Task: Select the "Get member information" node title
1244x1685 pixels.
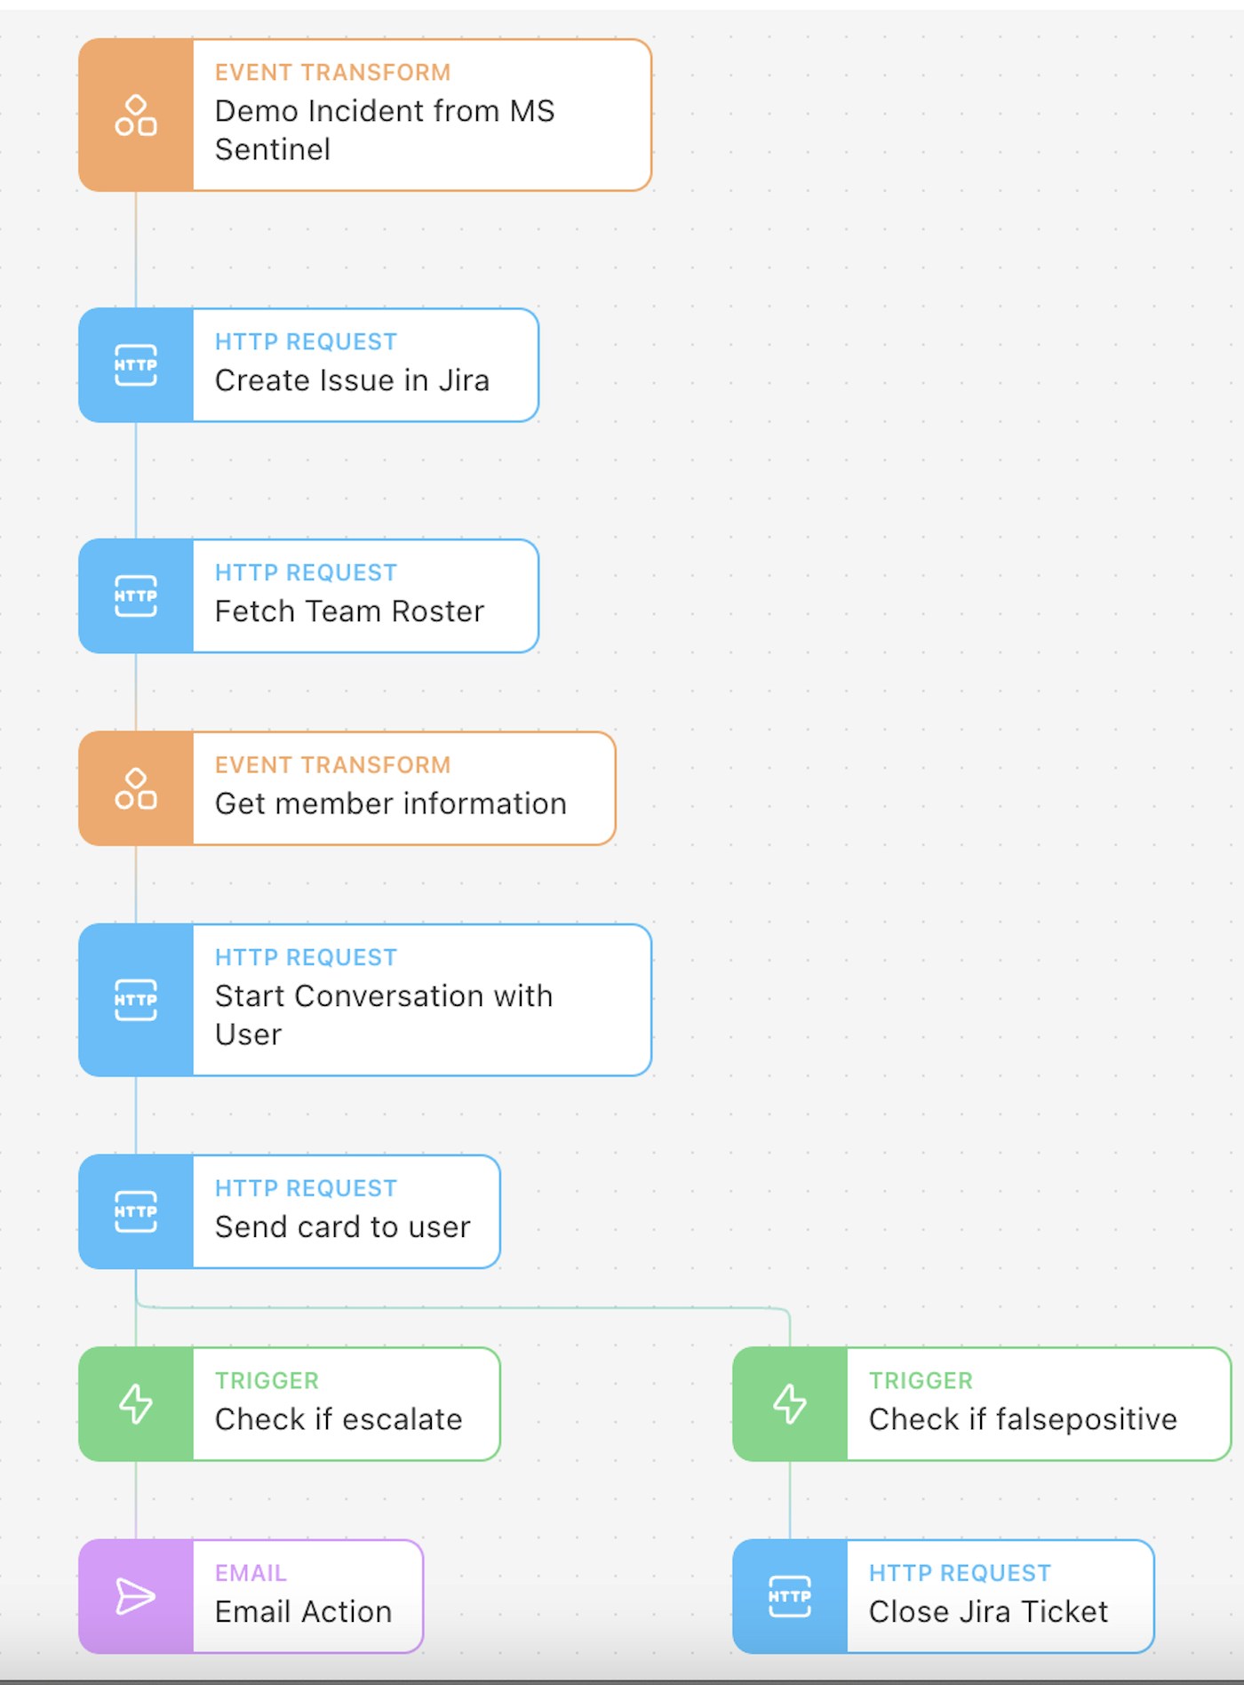Action: click(x=390, y=804)
